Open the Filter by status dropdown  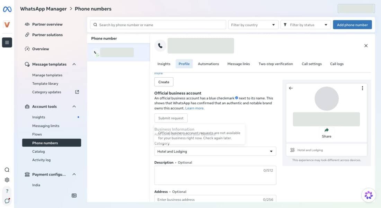(x=306, y=25)
